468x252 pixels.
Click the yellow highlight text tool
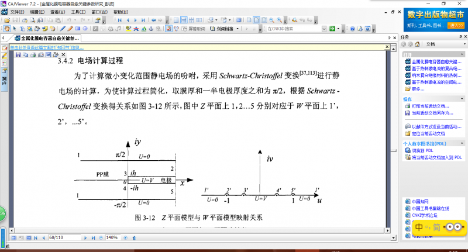[x=128, y=29]
